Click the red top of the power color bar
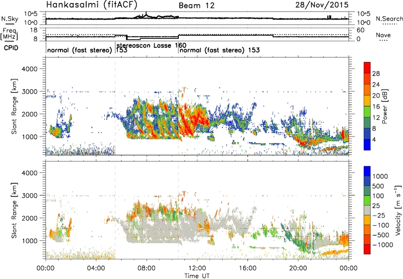403x279 pixels. (x=367, y=66)
